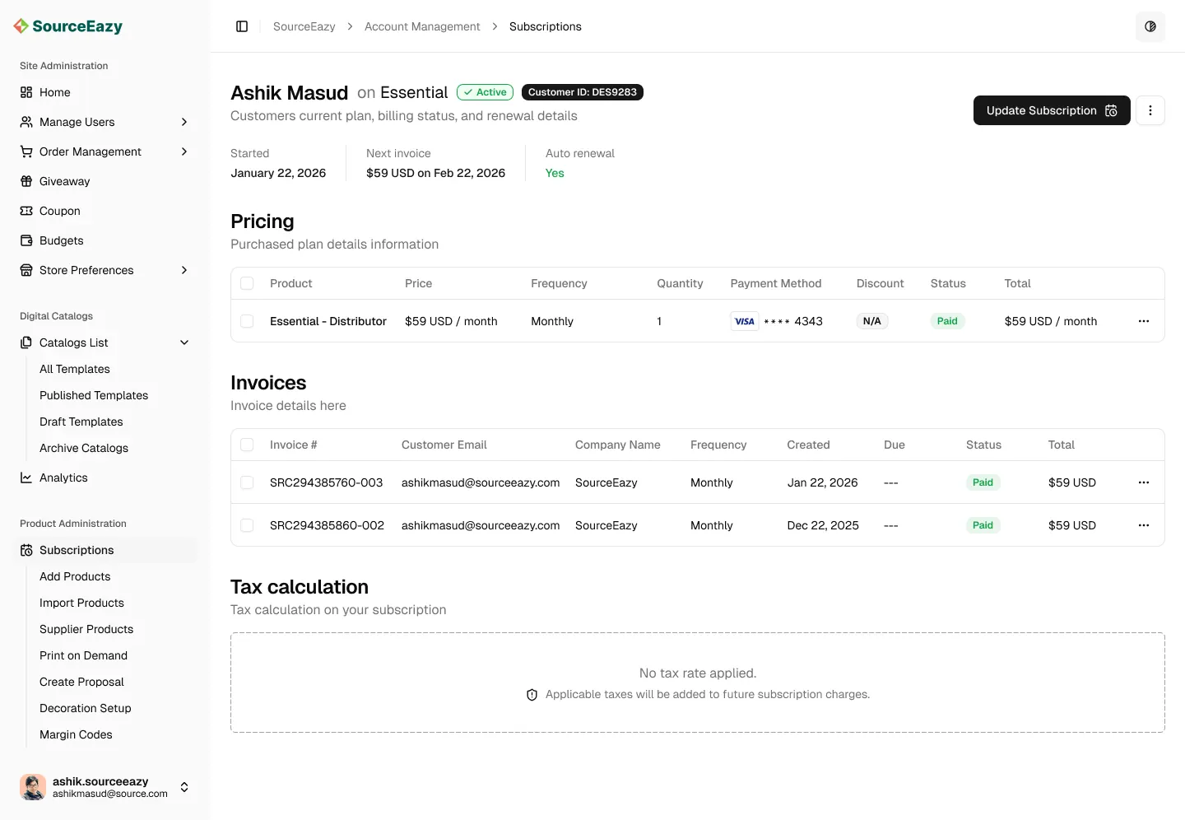Open the account switcher arrows
Image resolution: width=1185 pixels, height=820 pixels.
184,787
